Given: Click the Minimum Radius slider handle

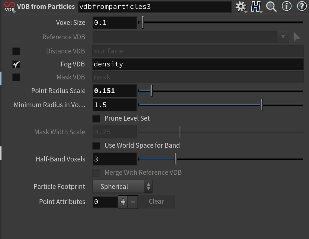Looking at the screenshot, I should (x=261, y=105).
